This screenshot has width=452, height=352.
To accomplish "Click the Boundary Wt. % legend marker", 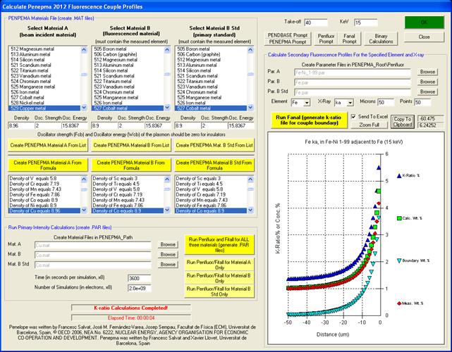I will coord(399,260).
